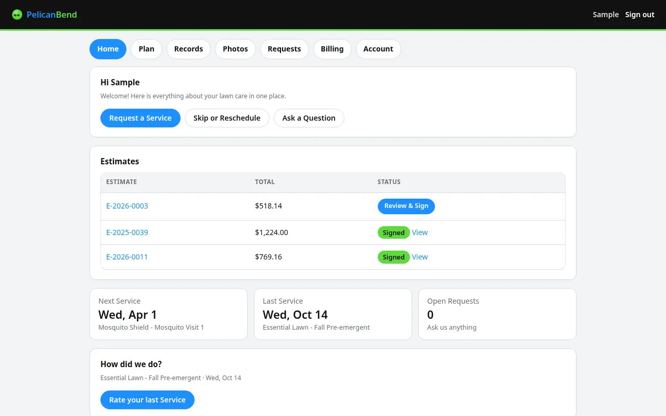Viewport: 666px width, 416px height.
Task: Open the Account tab
Action: (x=378, y=49)
